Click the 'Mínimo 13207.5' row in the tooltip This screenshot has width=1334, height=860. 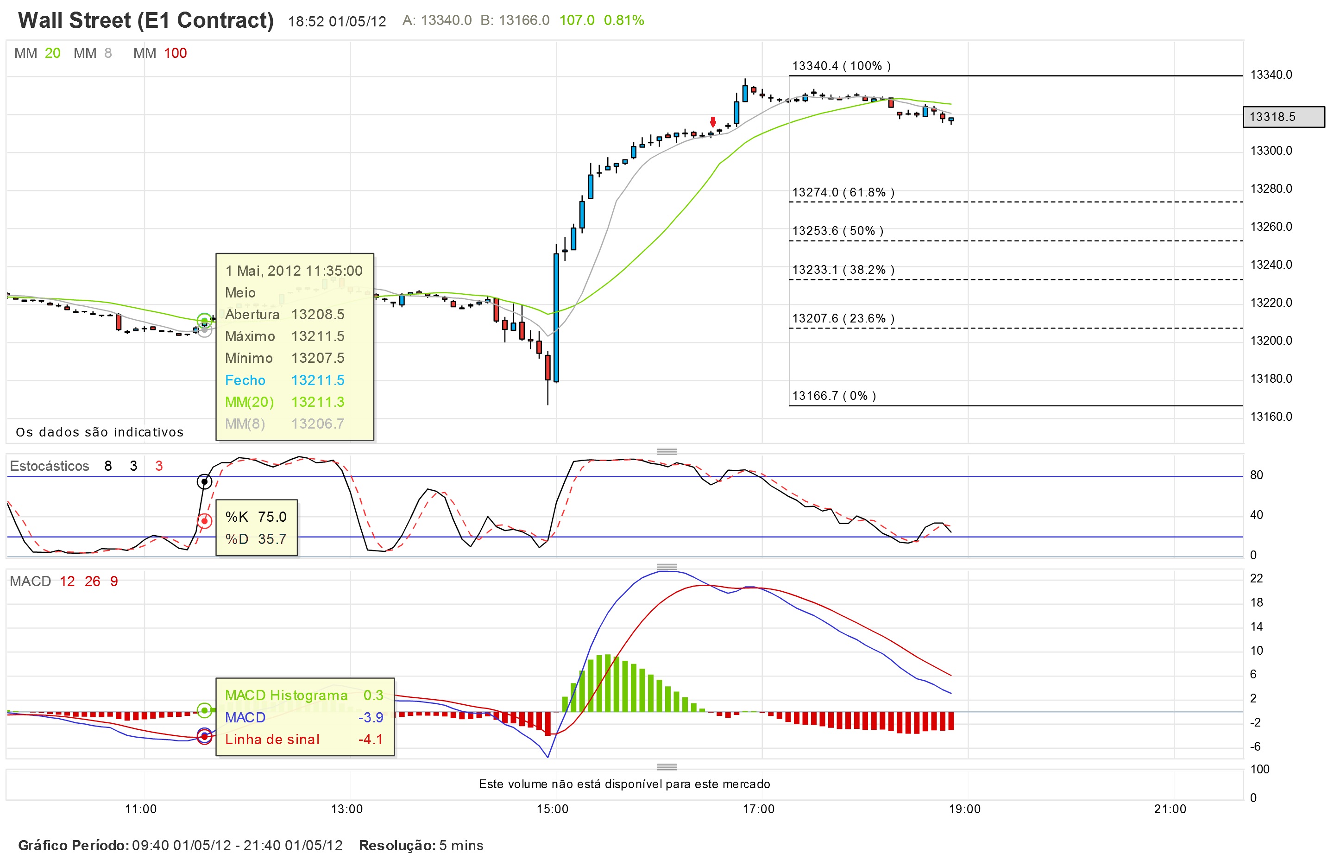coord(285,358)
